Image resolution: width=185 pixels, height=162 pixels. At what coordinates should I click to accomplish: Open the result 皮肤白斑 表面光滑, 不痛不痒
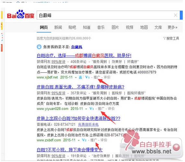(80, 87)
